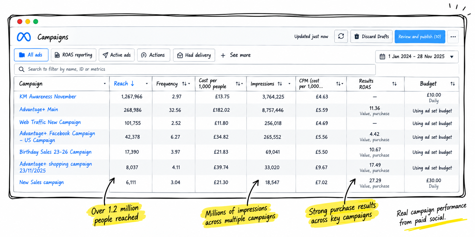Click the Discard Drafts button

(371, 37)
